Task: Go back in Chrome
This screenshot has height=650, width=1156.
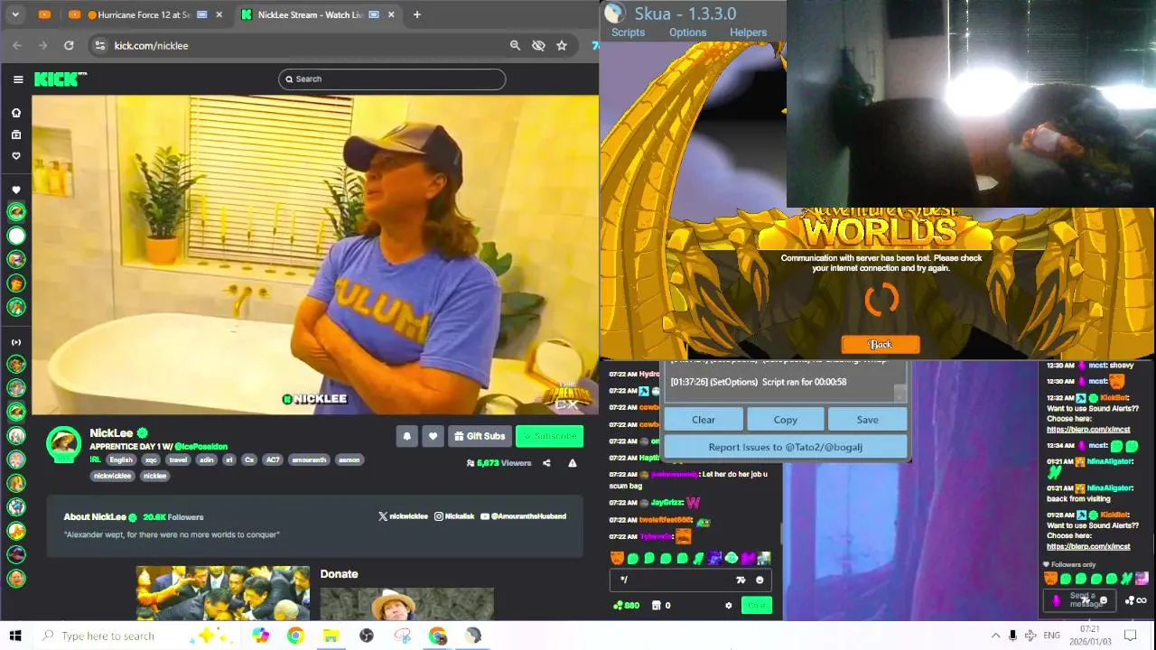Action: coord(17,45)
